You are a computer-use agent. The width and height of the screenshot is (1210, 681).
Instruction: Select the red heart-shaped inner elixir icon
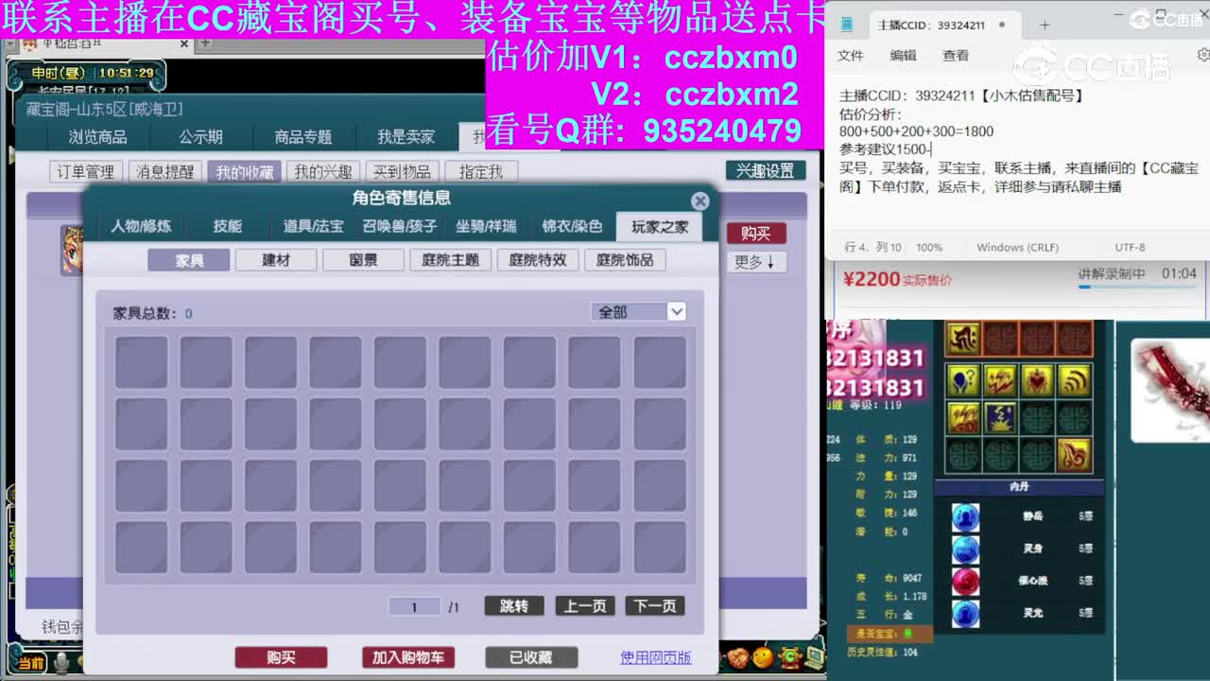coord(965,581)
